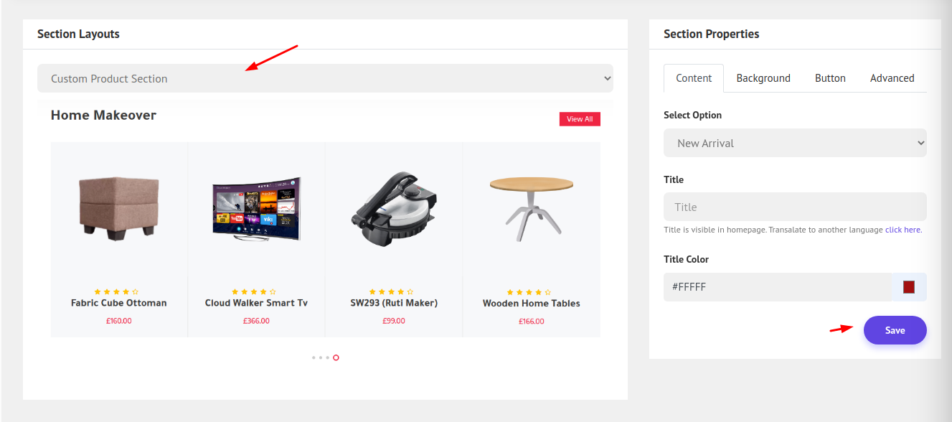
Task: Click the red View All button
Action: click(579, 119)
